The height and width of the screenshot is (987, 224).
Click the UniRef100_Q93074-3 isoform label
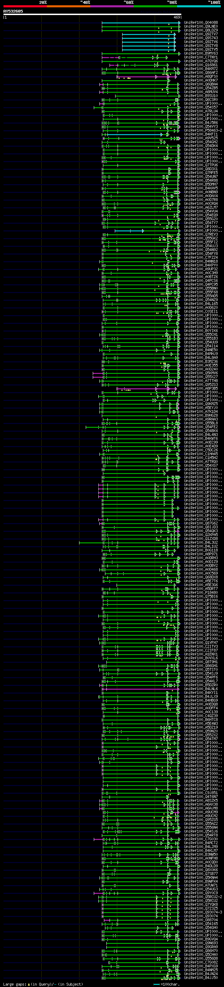pos(203,912)
